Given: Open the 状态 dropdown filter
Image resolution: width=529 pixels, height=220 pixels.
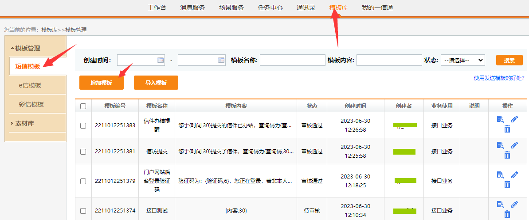Looking at the screenshot, I should [462, 60].
